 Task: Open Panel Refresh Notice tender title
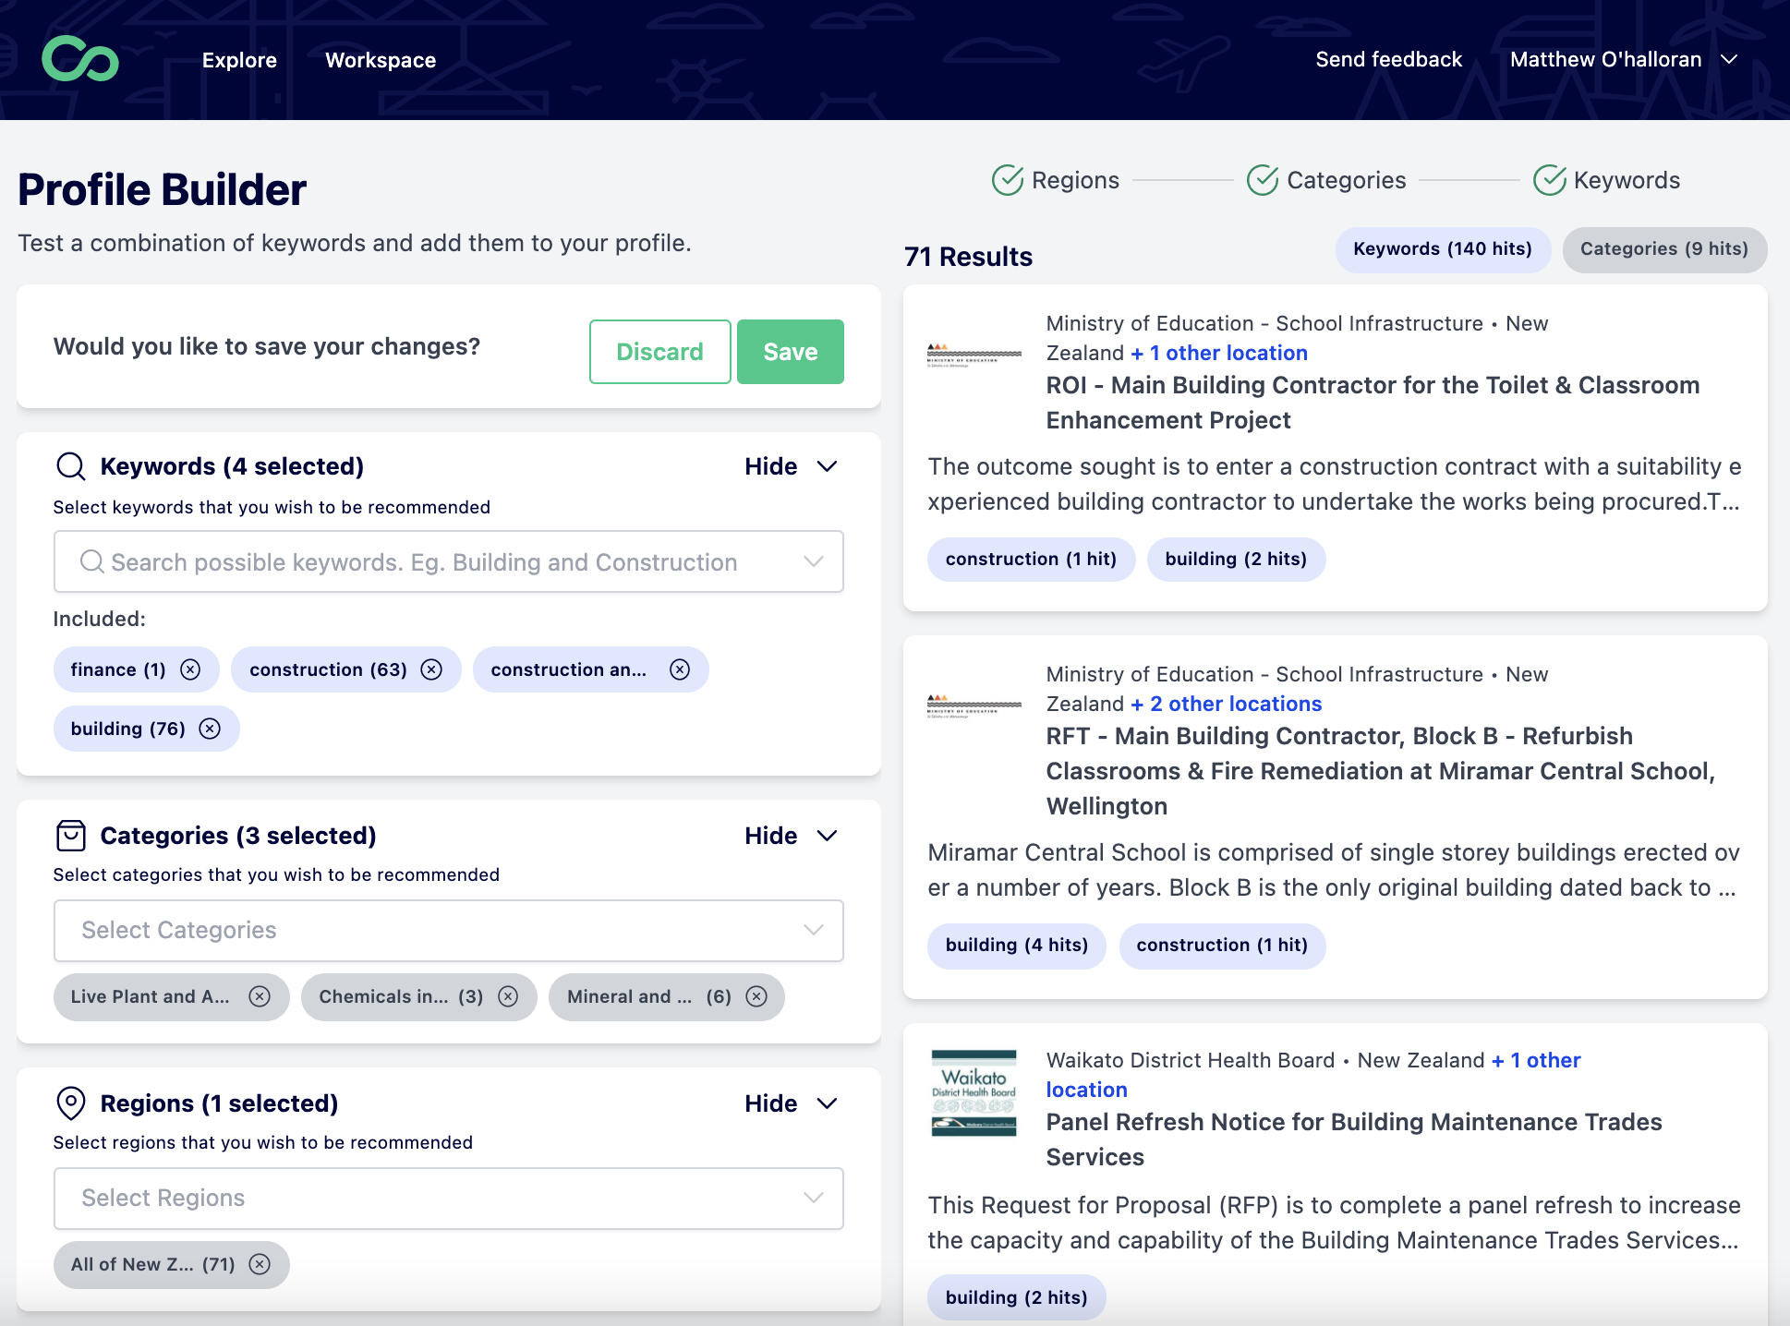(1354, 1139)
